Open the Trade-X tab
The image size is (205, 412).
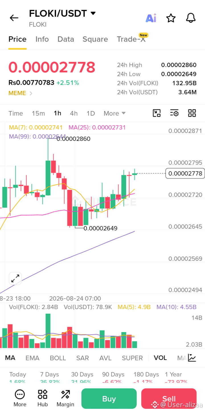[131, 39]
